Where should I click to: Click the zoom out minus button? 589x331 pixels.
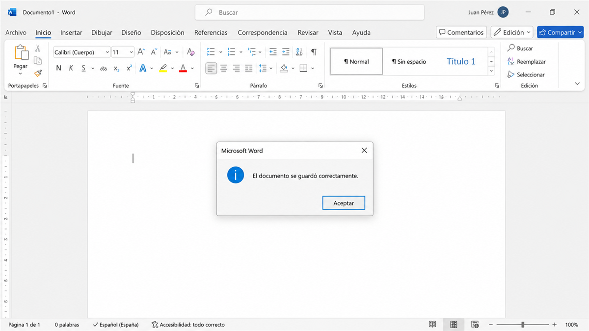click(490, 325)
